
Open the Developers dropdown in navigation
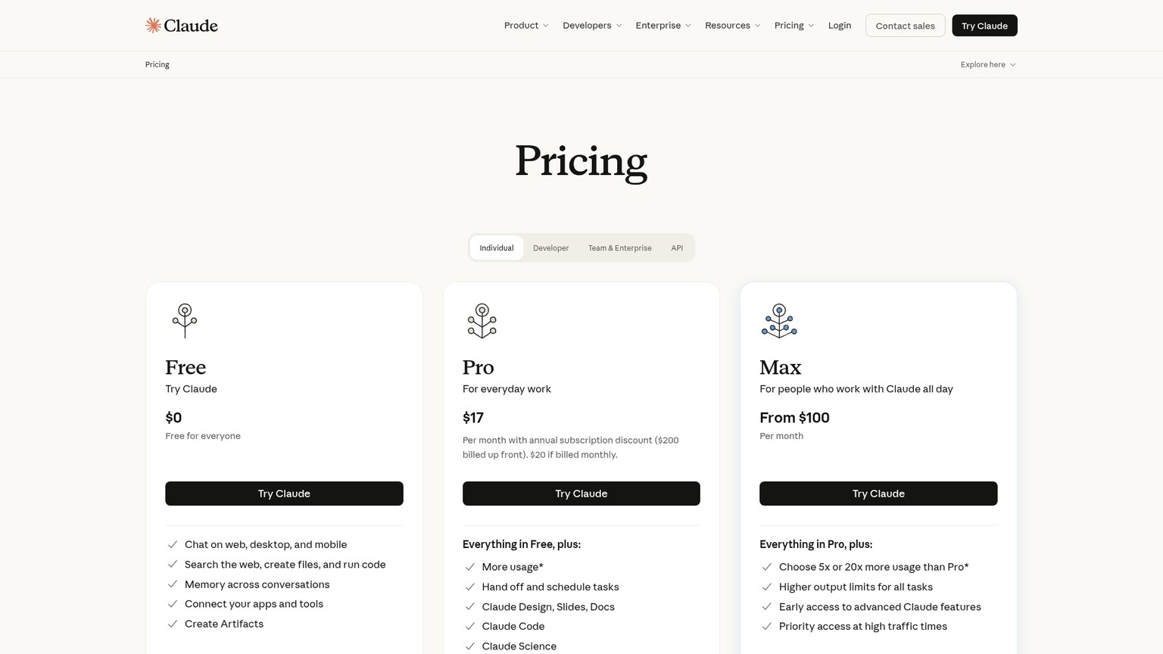[x=592, y=26]
